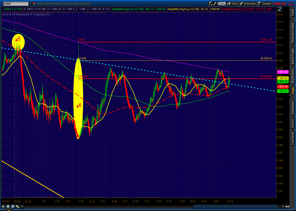The image size is (296, 211).
Task: Open the Level II side tab
Action: click(x=293, y=123)
